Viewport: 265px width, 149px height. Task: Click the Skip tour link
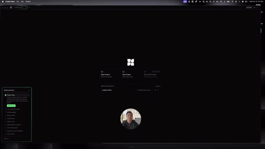click(6, 139)
